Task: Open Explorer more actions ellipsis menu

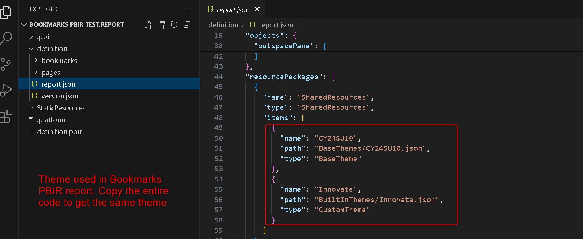Action: 187,9
